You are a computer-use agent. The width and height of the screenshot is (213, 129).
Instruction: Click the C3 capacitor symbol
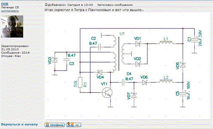tap(67, 60)
